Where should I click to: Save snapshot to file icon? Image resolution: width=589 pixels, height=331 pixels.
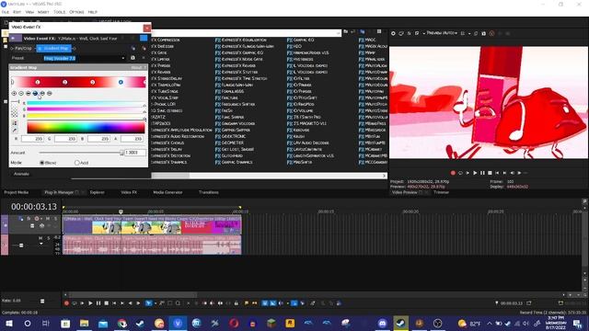point(484,33)
